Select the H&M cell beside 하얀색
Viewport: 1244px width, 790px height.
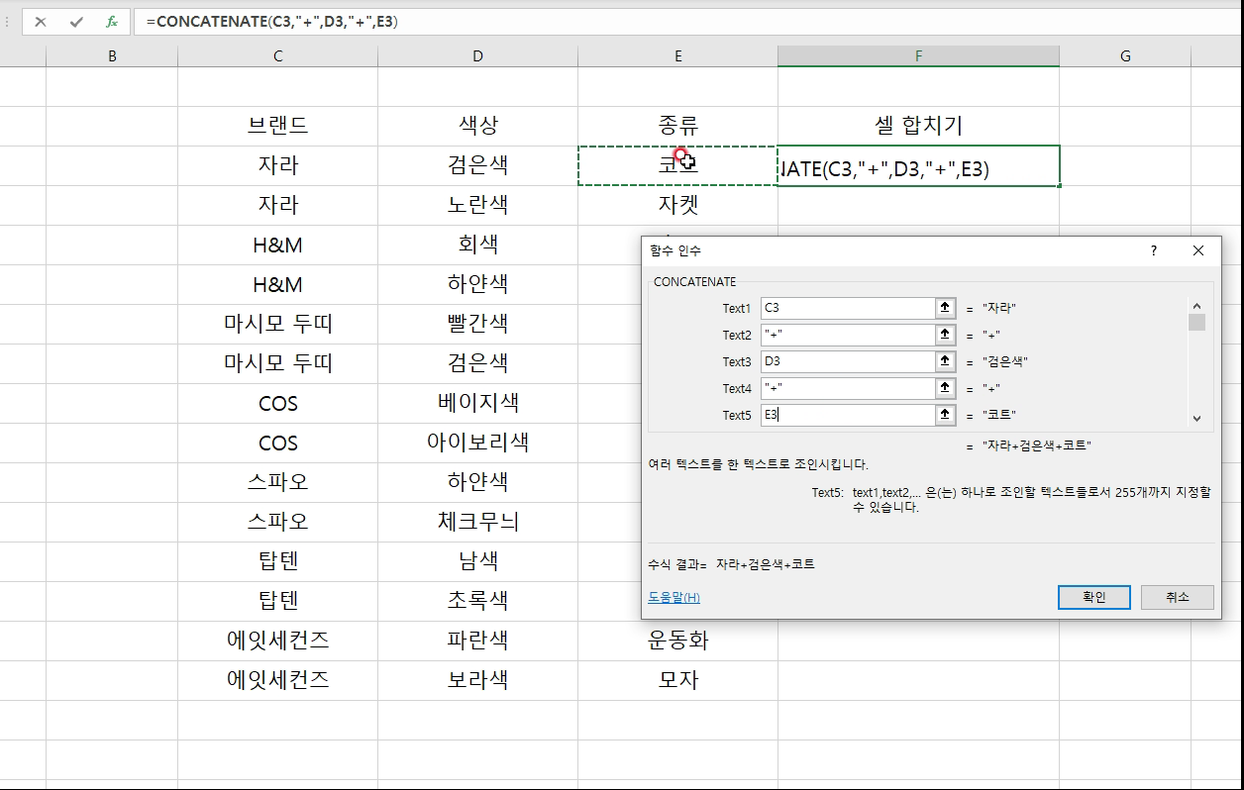point(277,284)
